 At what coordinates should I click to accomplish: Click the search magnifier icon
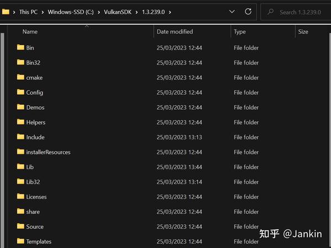coord(270,12)
